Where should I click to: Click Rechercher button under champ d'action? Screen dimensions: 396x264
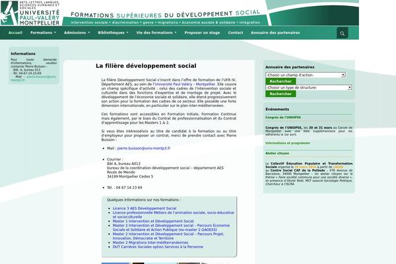click(280, 81)
